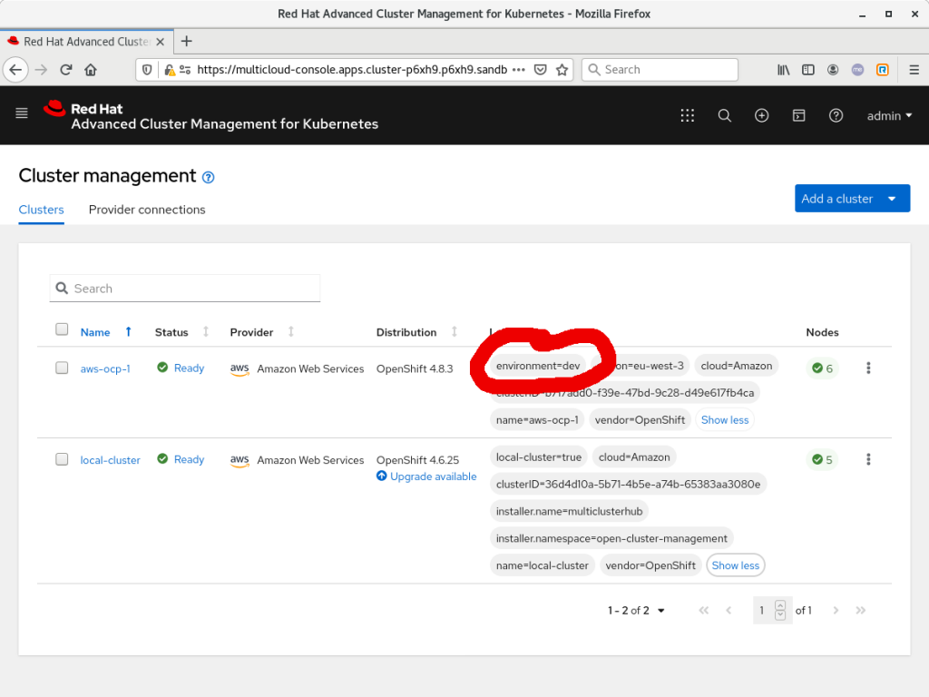Open the 1 - 2 of 2 per-page dropdown
This screenshot has height=697, width=929.
coord(636,611)
